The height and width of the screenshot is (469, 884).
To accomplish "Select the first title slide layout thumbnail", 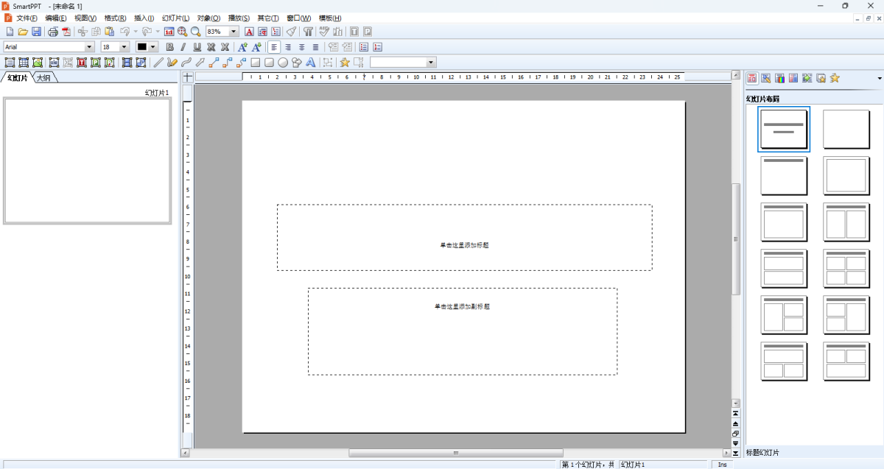I will coord(783,129).
